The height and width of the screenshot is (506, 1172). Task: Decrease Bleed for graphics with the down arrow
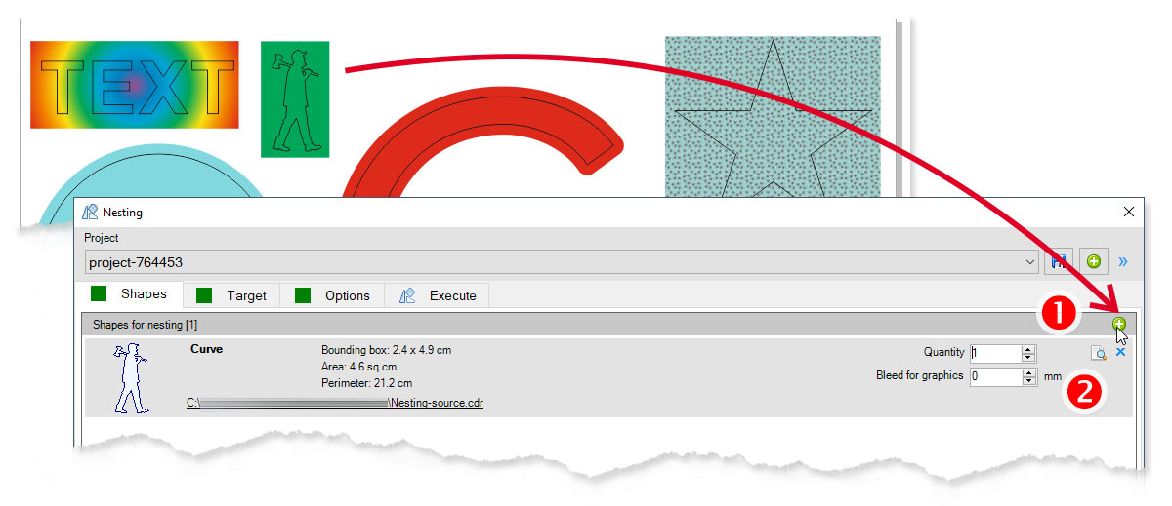click(1028, 381)
